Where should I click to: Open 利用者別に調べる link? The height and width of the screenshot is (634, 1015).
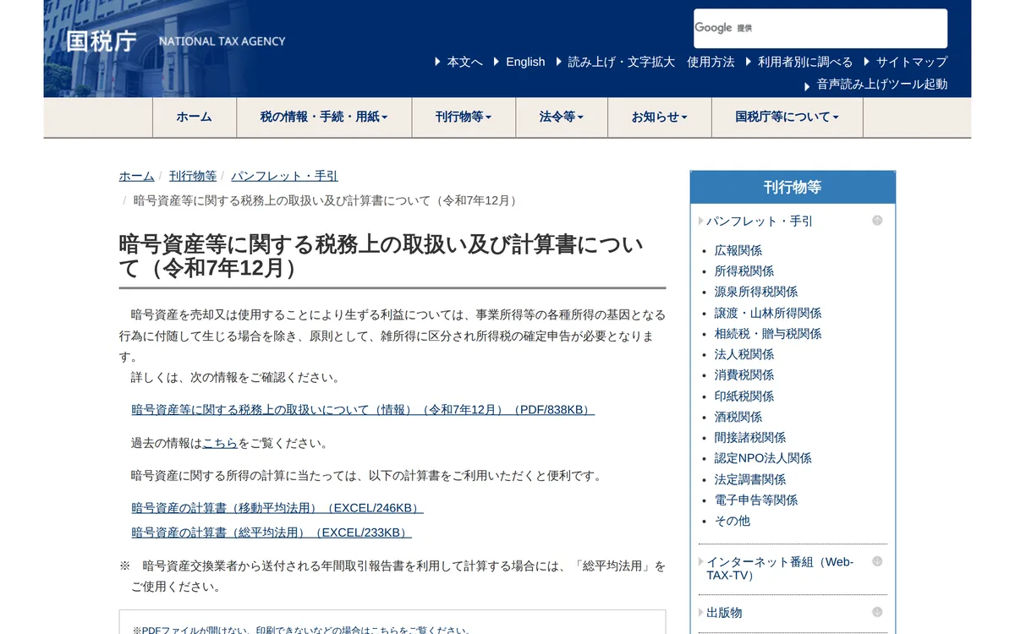[805, 62]
